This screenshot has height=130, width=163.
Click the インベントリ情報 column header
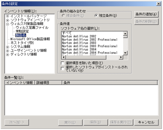point(20,83)
